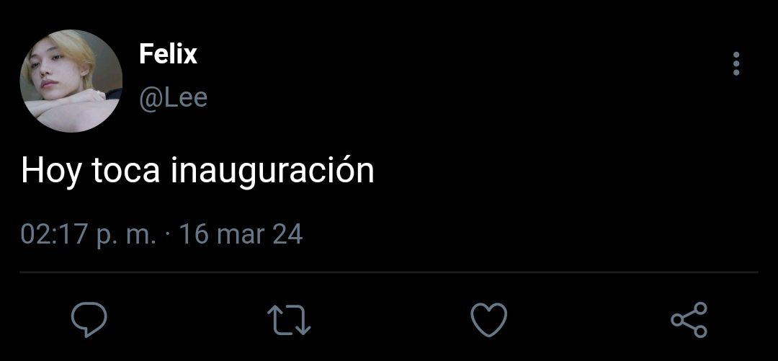Click the word toca in the tweet
Image resolution: width=778 pixels, height=361 pixels.
126,171
